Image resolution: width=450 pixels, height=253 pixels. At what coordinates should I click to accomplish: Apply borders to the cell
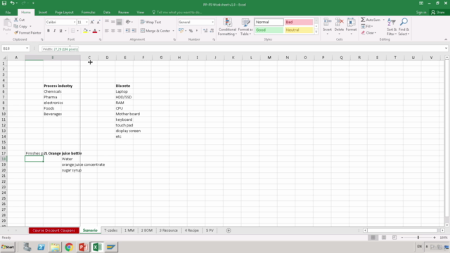(73, 31)
